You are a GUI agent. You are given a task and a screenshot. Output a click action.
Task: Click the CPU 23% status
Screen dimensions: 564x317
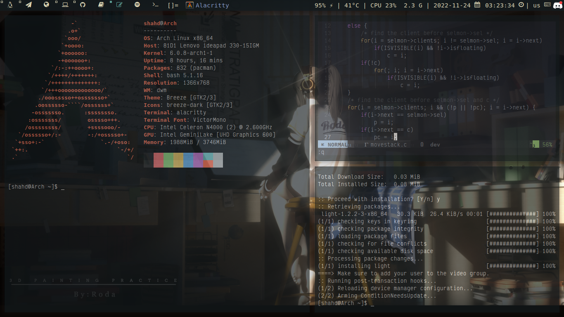(x=383, y=5)
